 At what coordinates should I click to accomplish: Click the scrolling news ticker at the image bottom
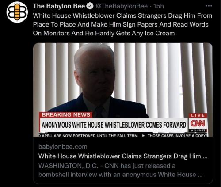pos(123,135)
